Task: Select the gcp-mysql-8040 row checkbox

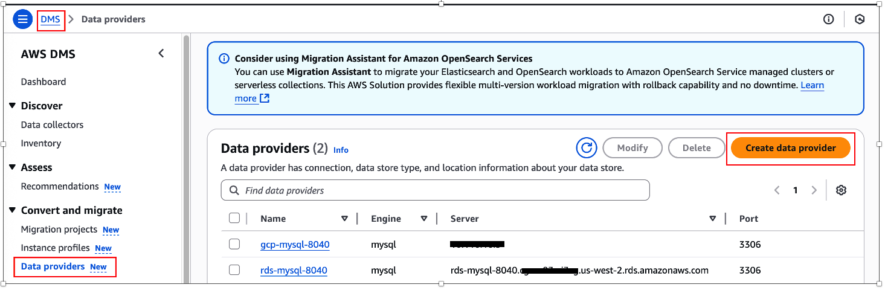Action: point(234,244)
